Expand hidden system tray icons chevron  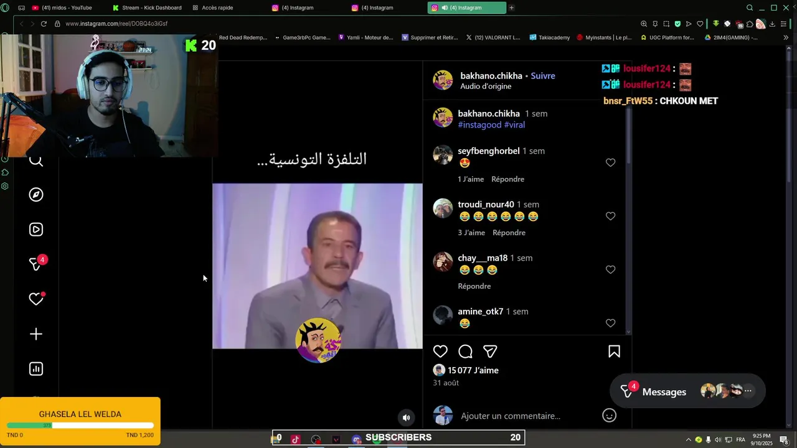[x=689, y=440]
